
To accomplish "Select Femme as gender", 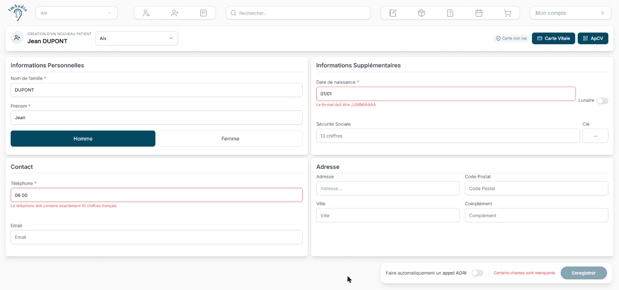I will (x=230, y=138).
